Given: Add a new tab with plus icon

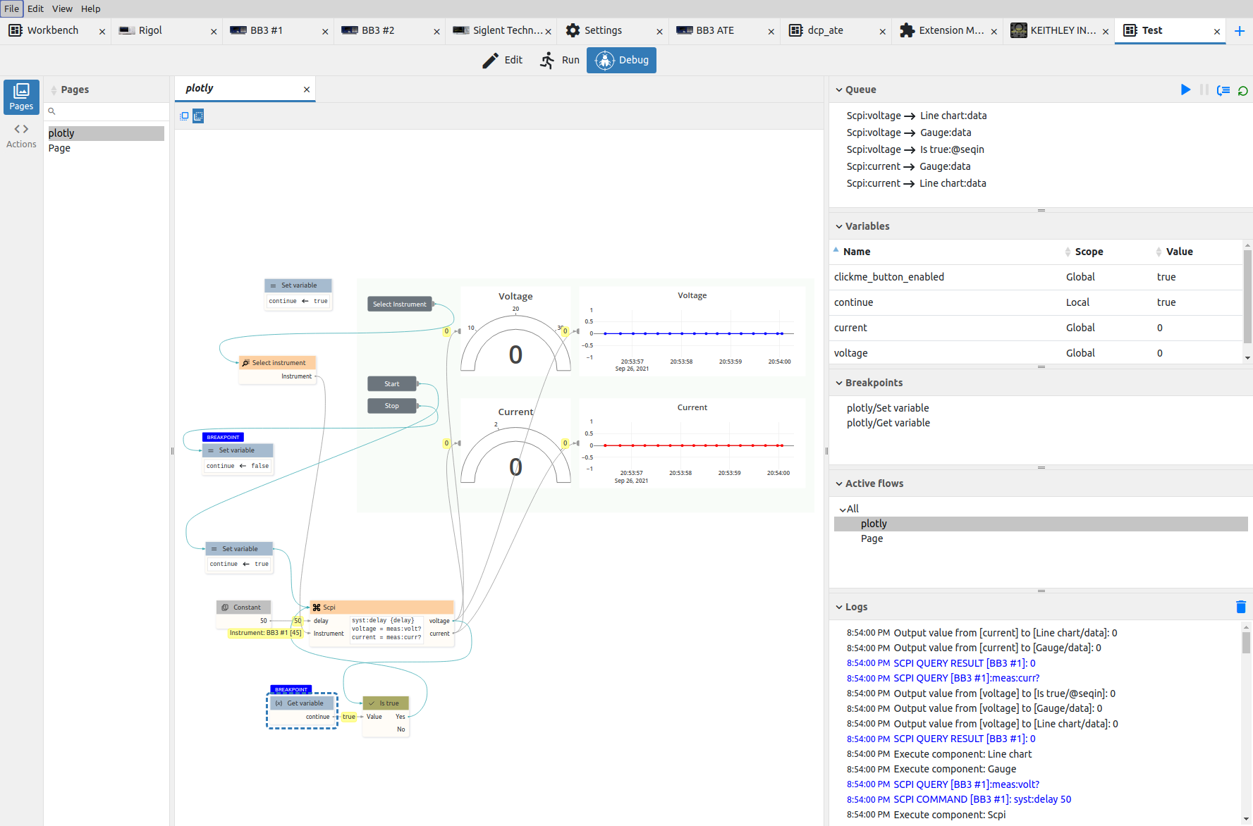Looking at the screenshot, I should (x=1240, y=31).
